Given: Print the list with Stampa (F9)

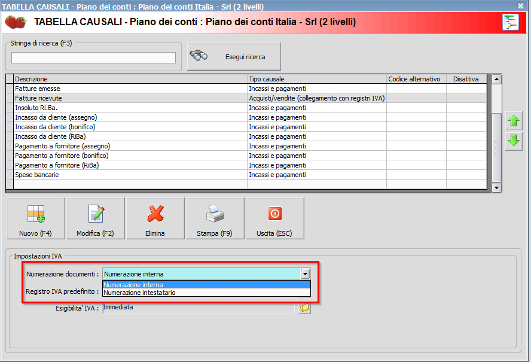Looking at the screenshot, I should click(215, 218).
